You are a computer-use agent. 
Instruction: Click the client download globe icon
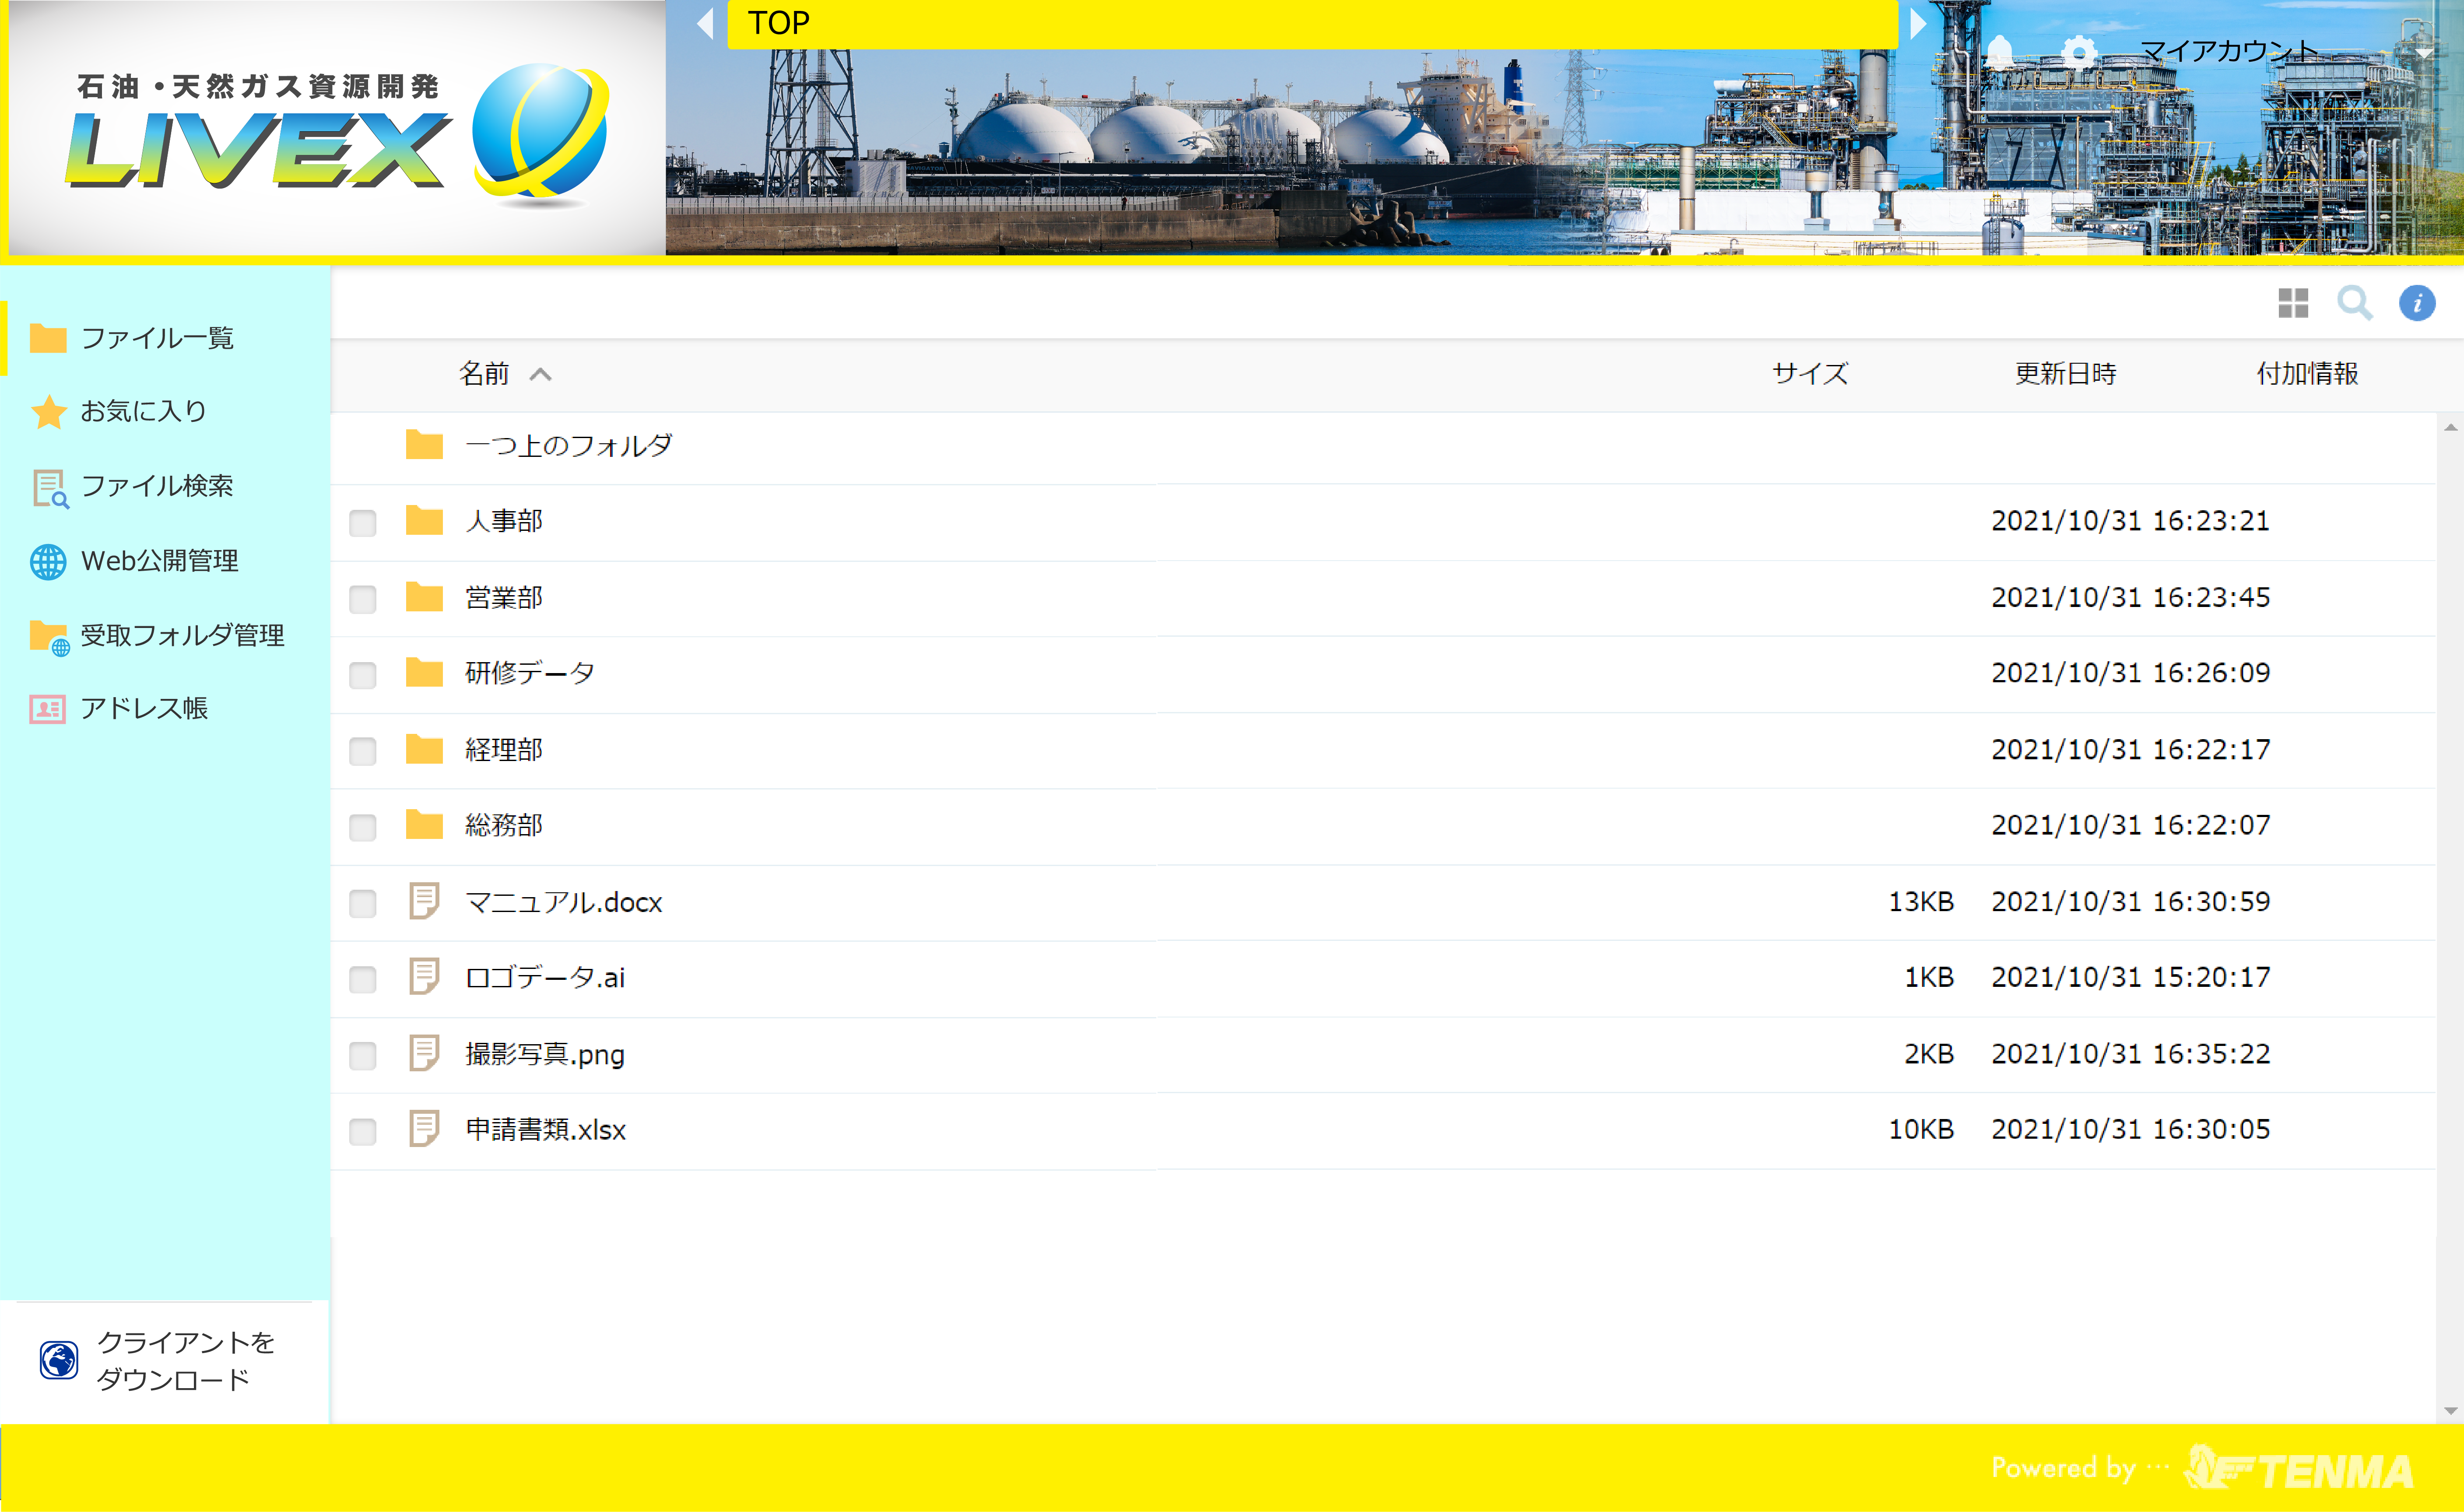click(59, 1360)
